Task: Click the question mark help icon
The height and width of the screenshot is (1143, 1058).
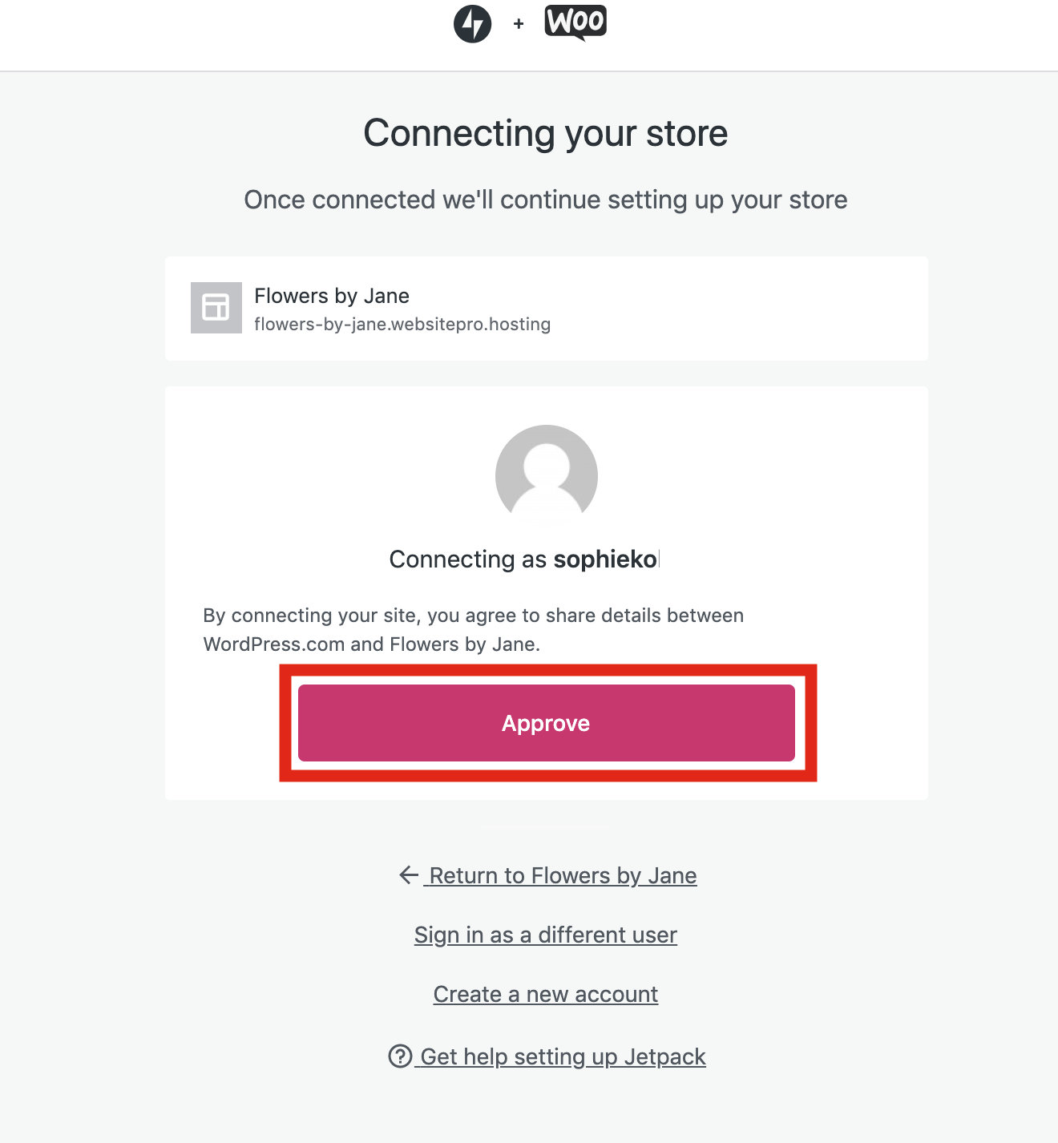Action: [400, 1056]
